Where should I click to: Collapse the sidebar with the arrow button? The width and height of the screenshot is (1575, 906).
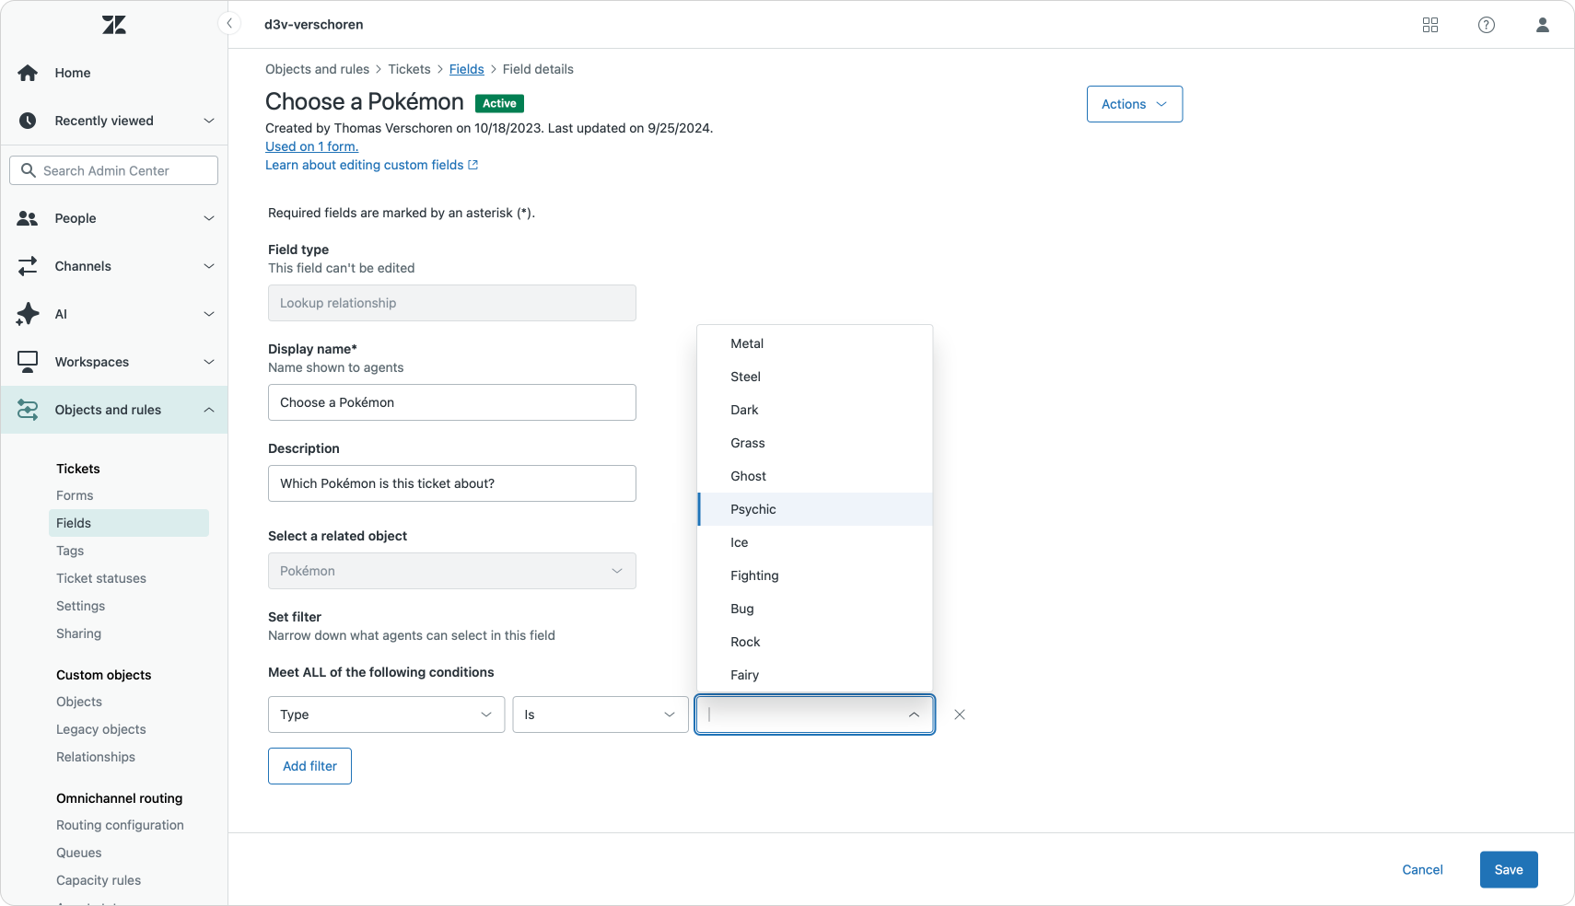(229, 24)
